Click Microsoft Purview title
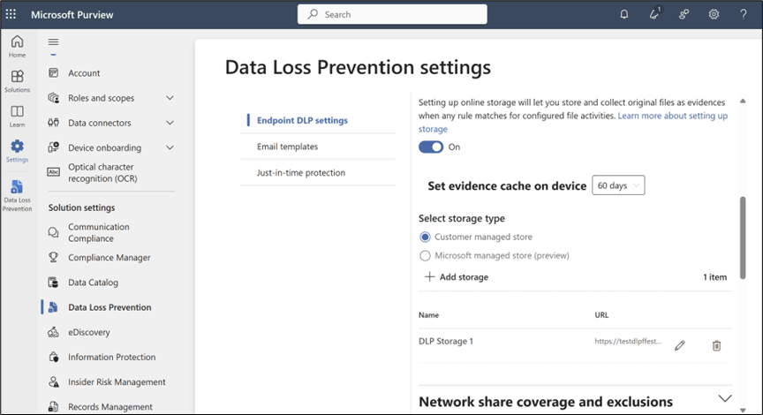The height and width of the screenshot is (415, 763). (x=72, y=15)
